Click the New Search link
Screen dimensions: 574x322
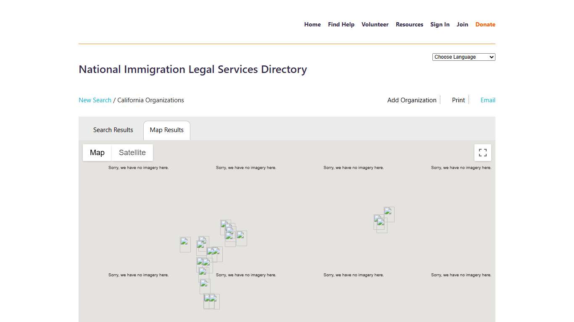click(95, 100)
